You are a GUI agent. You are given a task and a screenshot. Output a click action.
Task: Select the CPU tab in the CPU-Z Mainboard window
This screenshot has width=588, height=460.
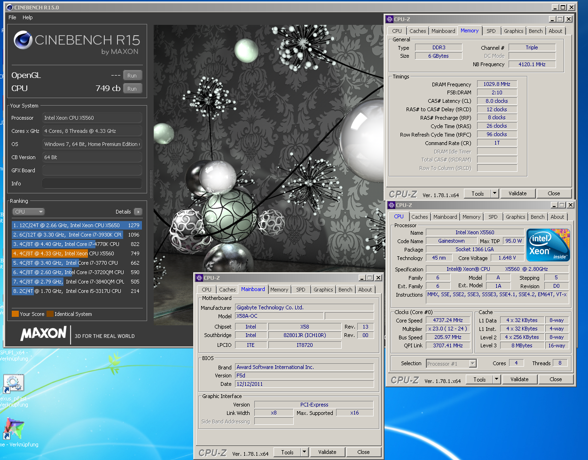pyautogui.click(x=207, y=290)
